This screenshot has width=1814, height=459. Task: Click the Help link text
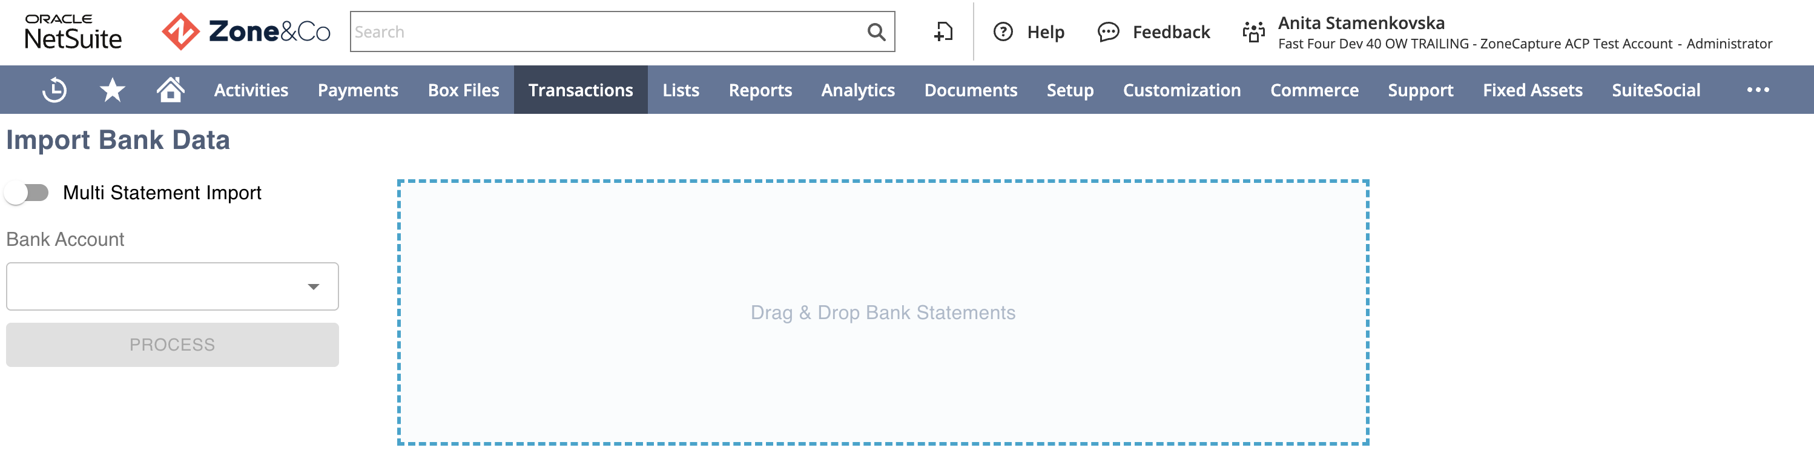point(1045,32)
